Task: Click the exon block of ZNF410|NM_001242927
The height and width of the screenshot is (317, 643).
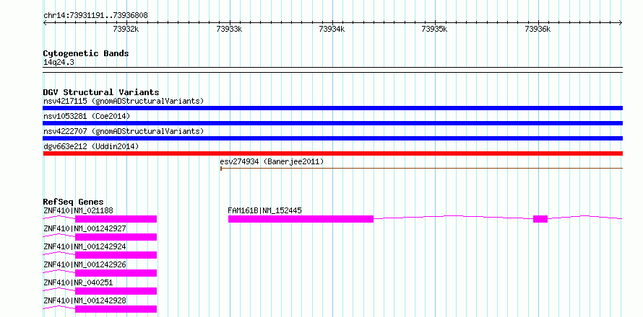Action: click(x=116, y=237)
